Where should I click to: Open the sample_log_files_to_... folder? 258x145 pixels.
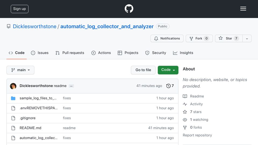point(38,98)
